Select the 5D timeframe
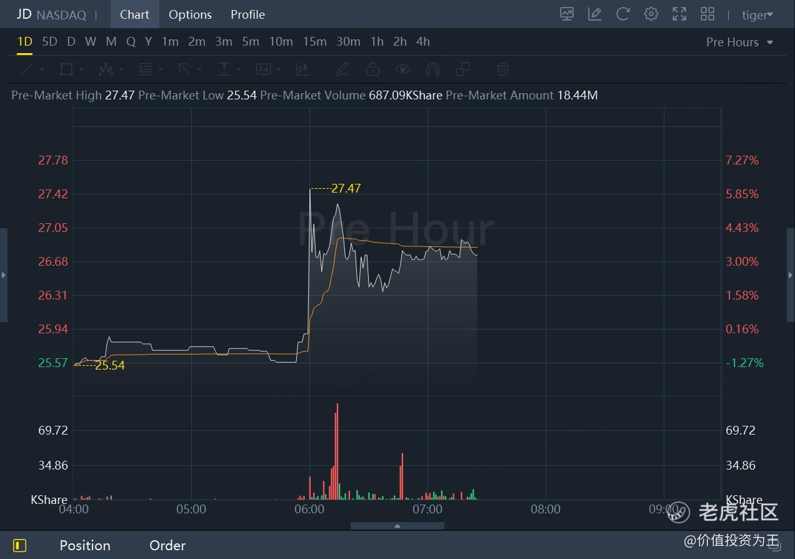Viewport: 795px width, 559px height. 49,41
